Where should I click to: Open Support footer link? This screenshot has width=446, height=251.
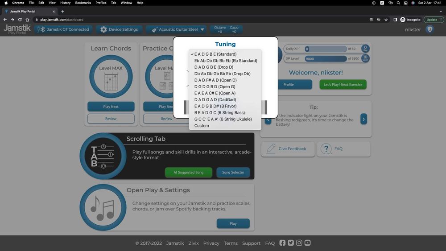pyautogui.click(x=251, y=243)
